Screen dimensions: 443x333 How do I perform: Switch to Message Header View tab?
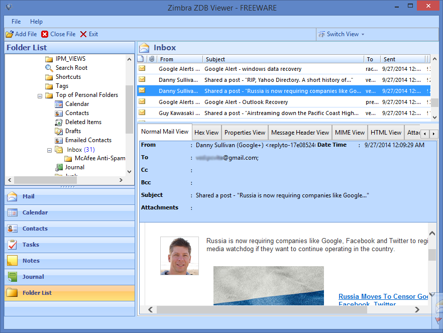300,133
